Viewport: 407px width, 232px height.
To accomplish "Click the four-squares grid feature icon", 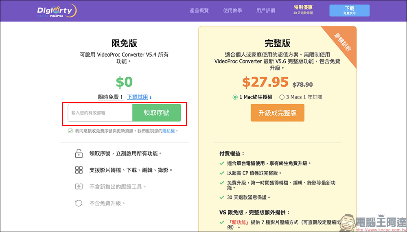I will (x=79, y=170).
